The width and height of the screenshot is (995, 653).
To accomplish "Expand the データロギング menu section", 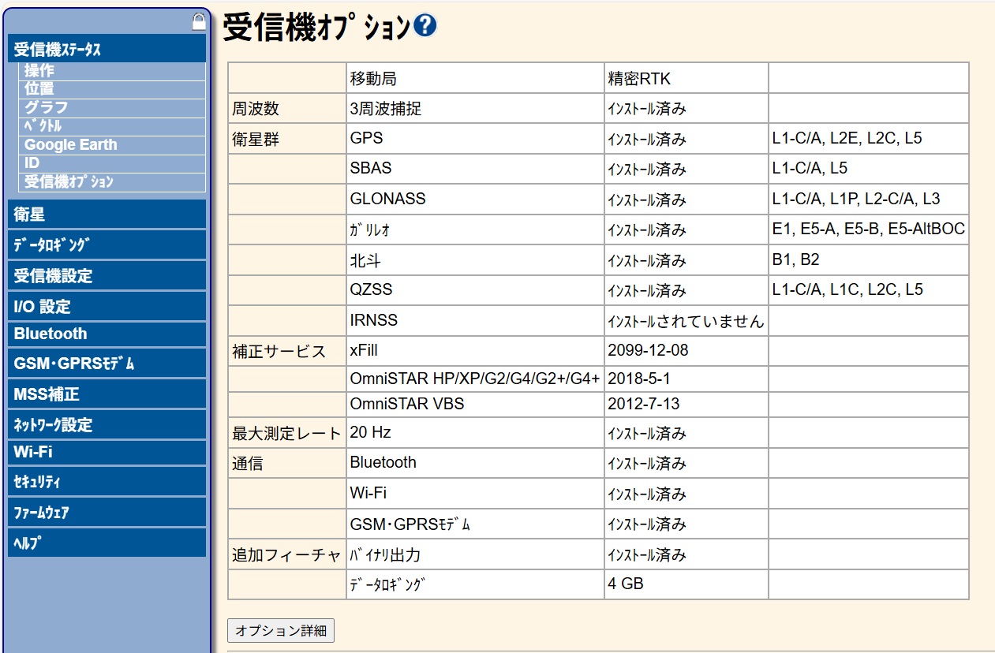I will 51,245.
